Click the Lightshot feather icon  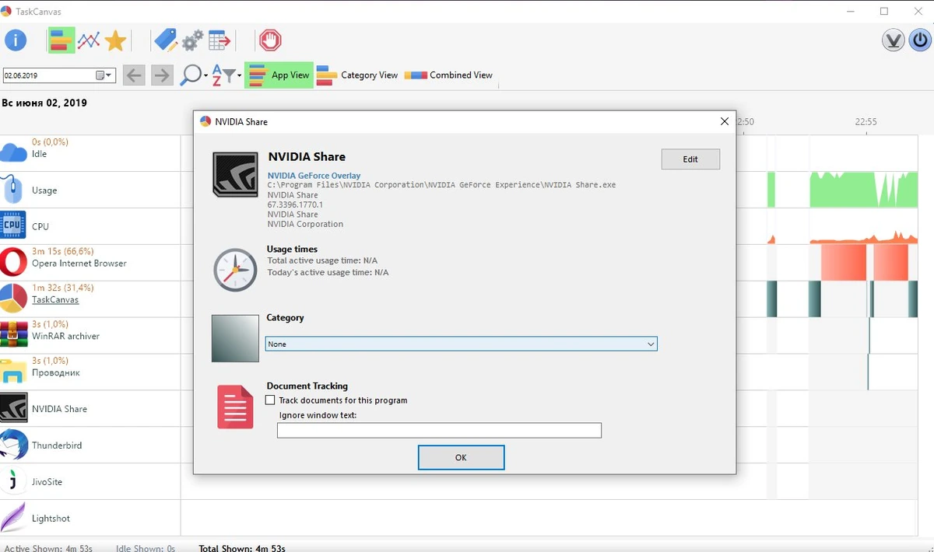(13, 518)
